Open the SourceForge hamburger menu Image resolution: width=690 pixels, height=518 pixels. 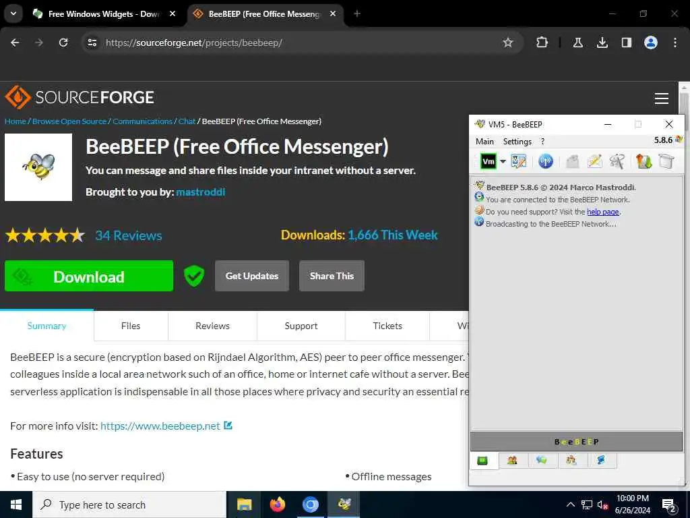pos(662,98)
